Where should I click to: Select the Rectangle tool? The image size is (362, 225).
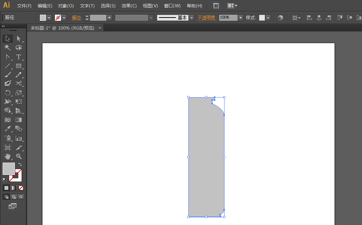click(19, 66)
